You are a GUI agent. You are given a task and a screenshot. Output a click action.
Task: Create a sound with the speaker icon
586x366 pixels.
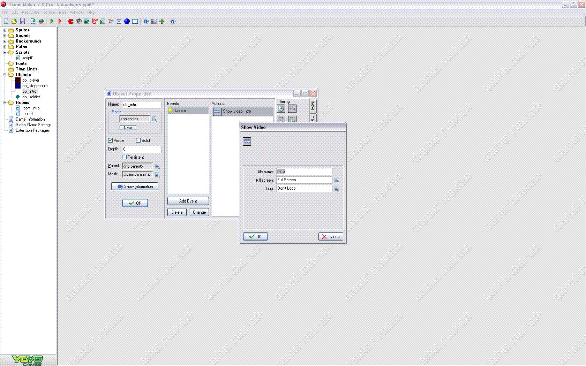pos(79,21)
